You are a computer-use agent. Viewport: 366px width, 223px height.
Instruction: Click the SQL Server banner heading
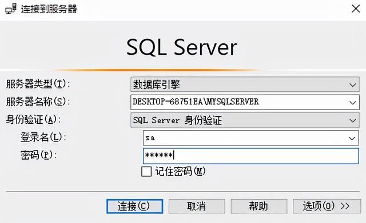tap(182, 47)
